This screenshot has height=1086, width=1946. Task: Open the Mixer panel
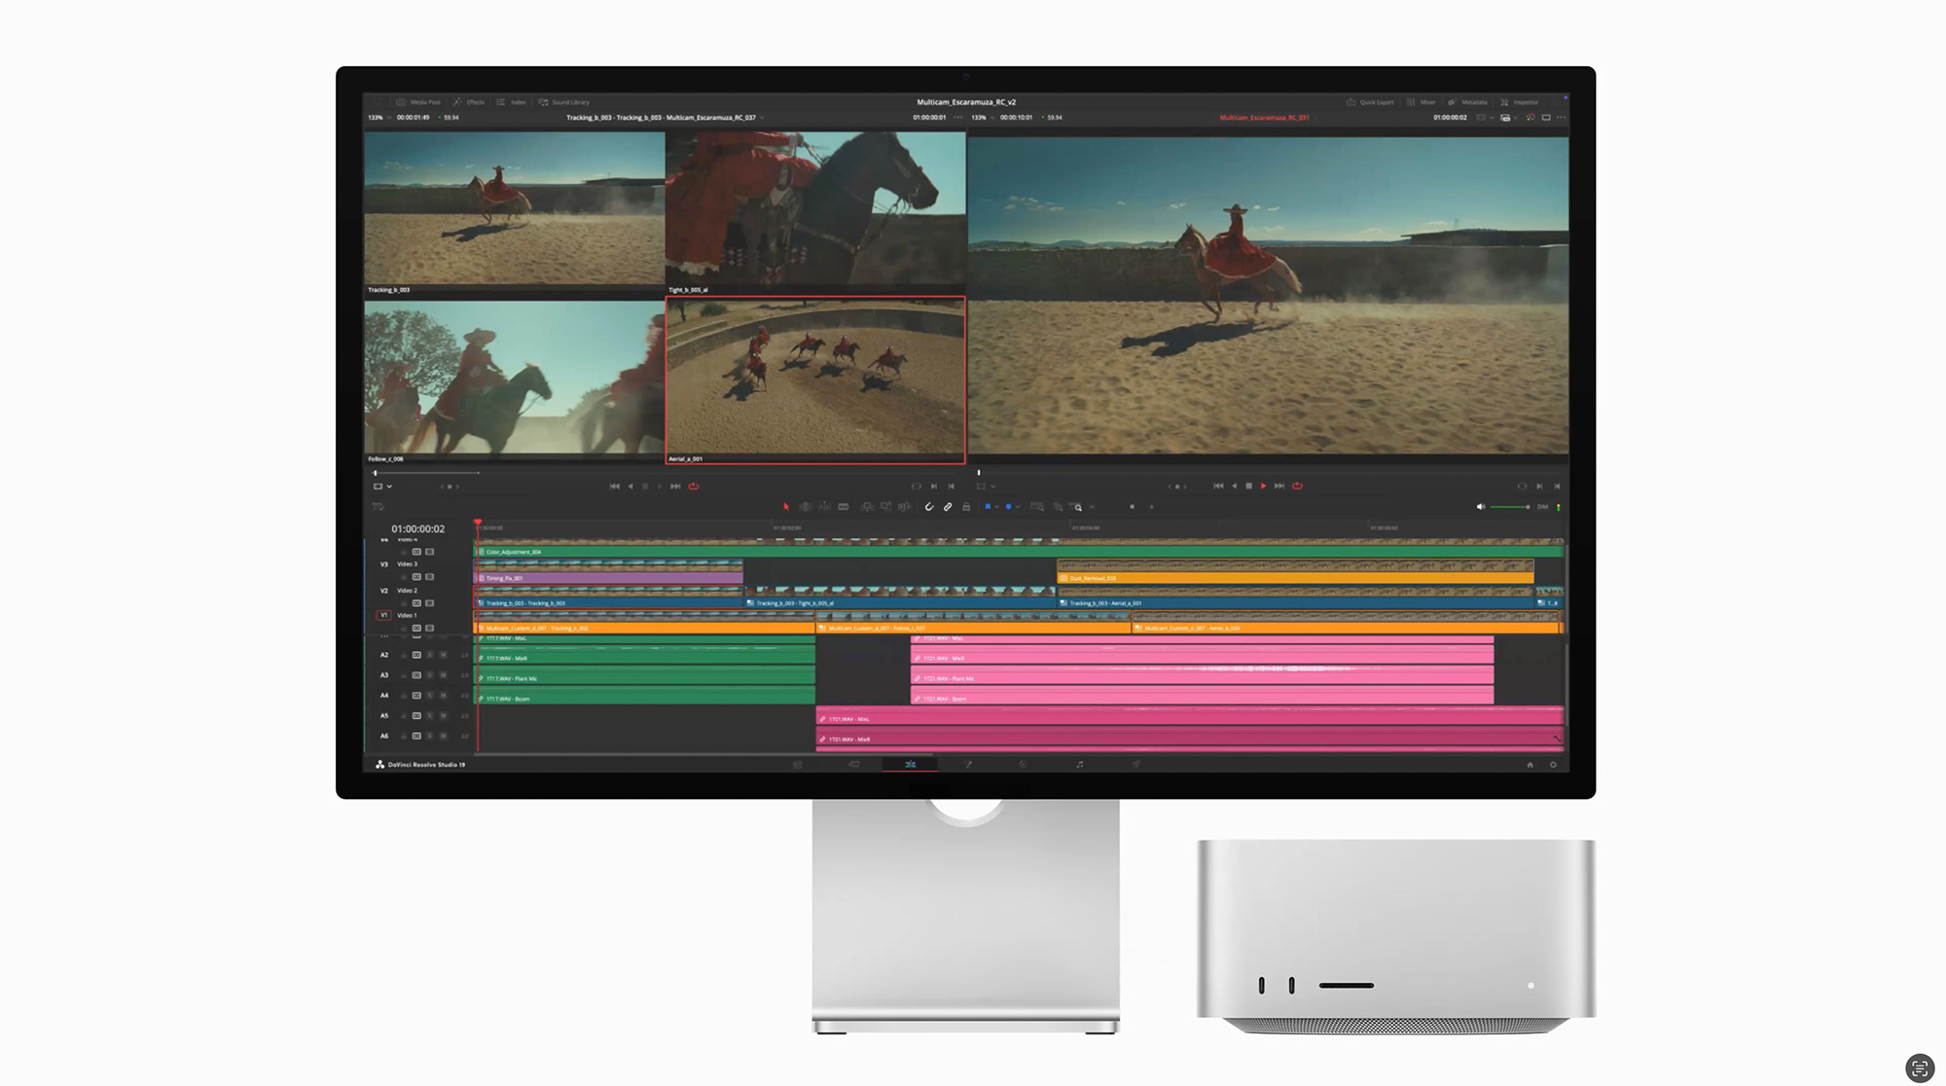click(1421, 102)
